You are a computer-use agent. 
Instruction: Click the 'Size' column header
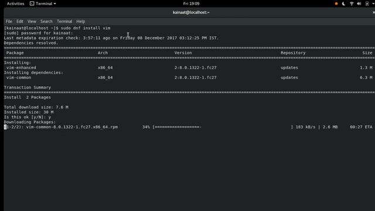(x=367, y=53)
